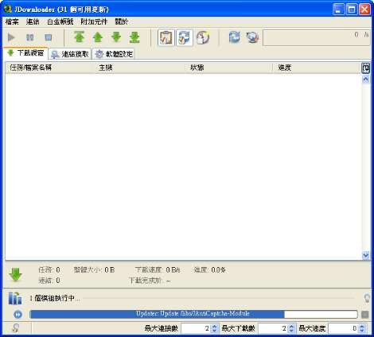Click the 最大連接數 value field
Image resolution: width=374 pixels, height=337 pixels.
pyautogui.click(x=196, y=328)
